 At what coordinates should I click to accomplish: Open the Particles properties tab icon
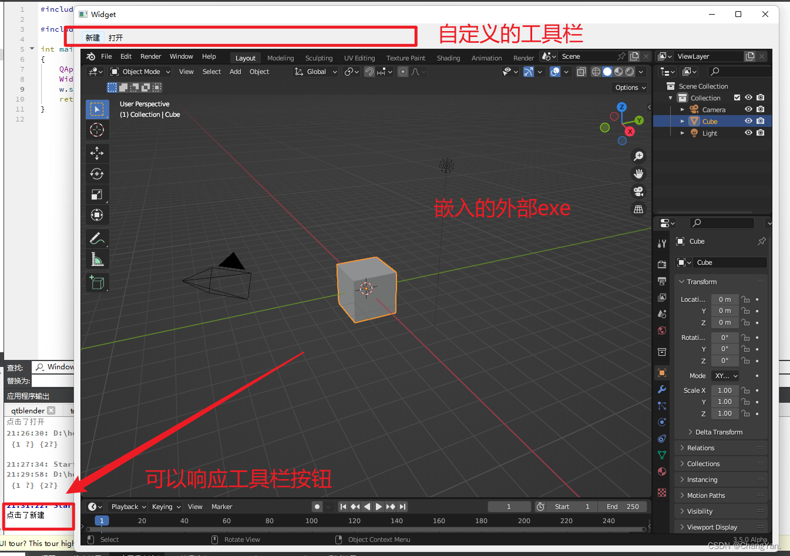[662, 406]
